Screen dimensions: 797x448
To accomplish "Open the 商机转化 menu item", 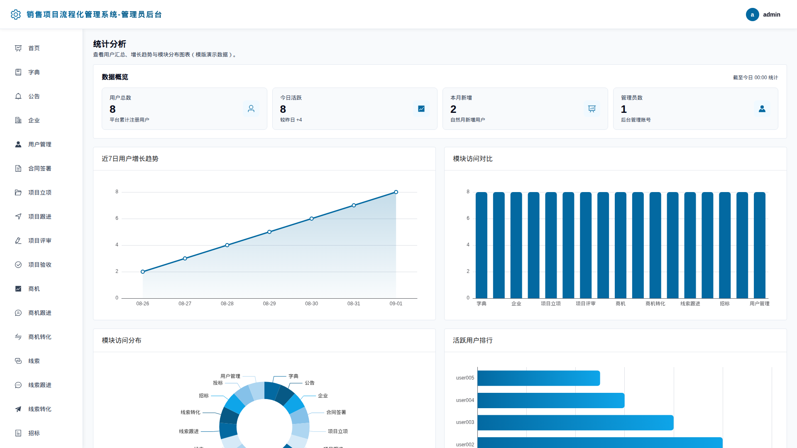I will [x=42, y=337].
